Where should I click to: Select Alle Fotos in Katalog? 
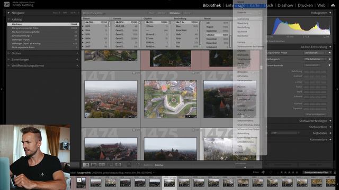(x=43, y=24)
